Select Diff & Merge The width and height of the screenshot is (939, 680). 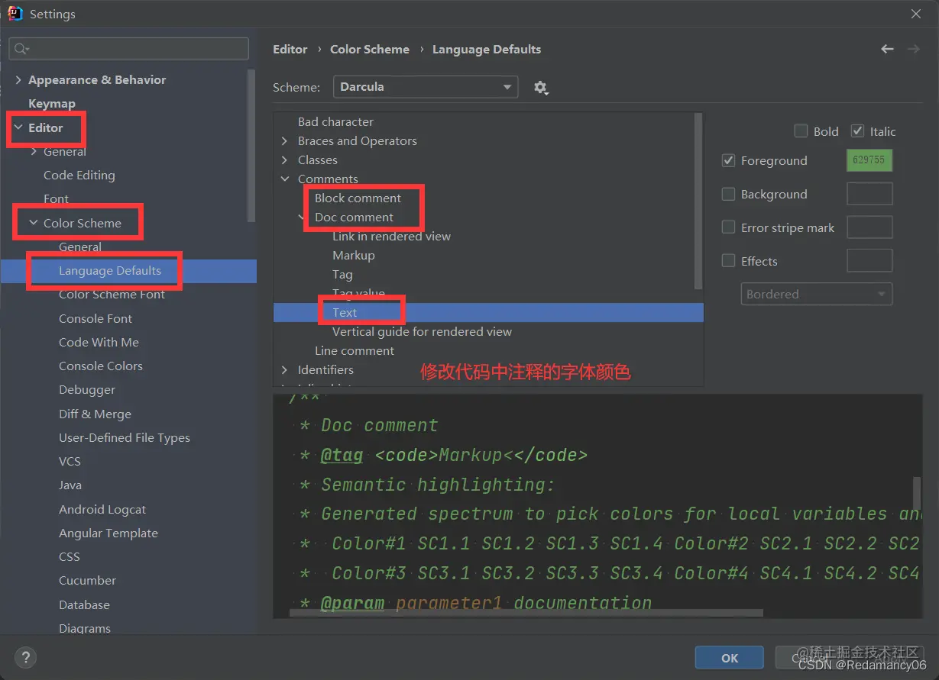95,414
